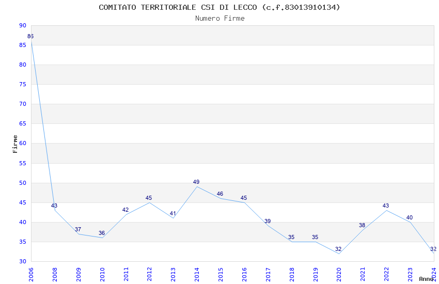Screen dimensions: 439x284
Task: Click the 2022 data point labeled 43
Action: click(386, 206)
